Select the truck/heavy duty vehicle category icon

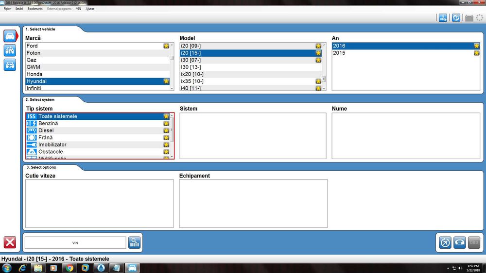[10, 50]
